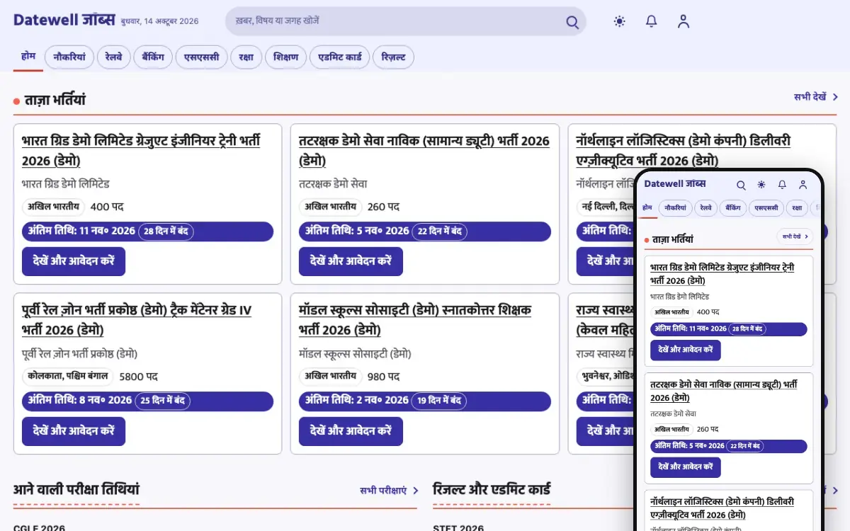Screen dimensions: 850x531
Task: Tap नॉर्थलाइन लॉजिस्टिक्स job title in mobile preview
Action: coord(722,508)
